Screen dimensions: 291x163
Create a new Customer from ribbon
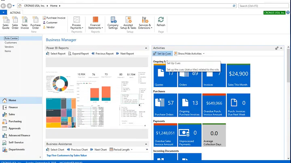[50, 23]
